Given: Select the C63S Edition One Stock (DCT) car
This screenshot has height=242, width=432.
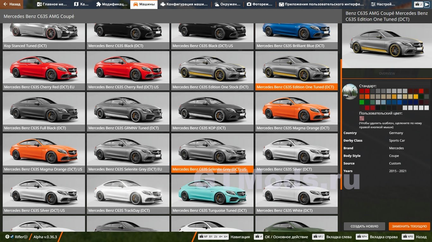Looking at the screenshot, I should coord(212,71).
